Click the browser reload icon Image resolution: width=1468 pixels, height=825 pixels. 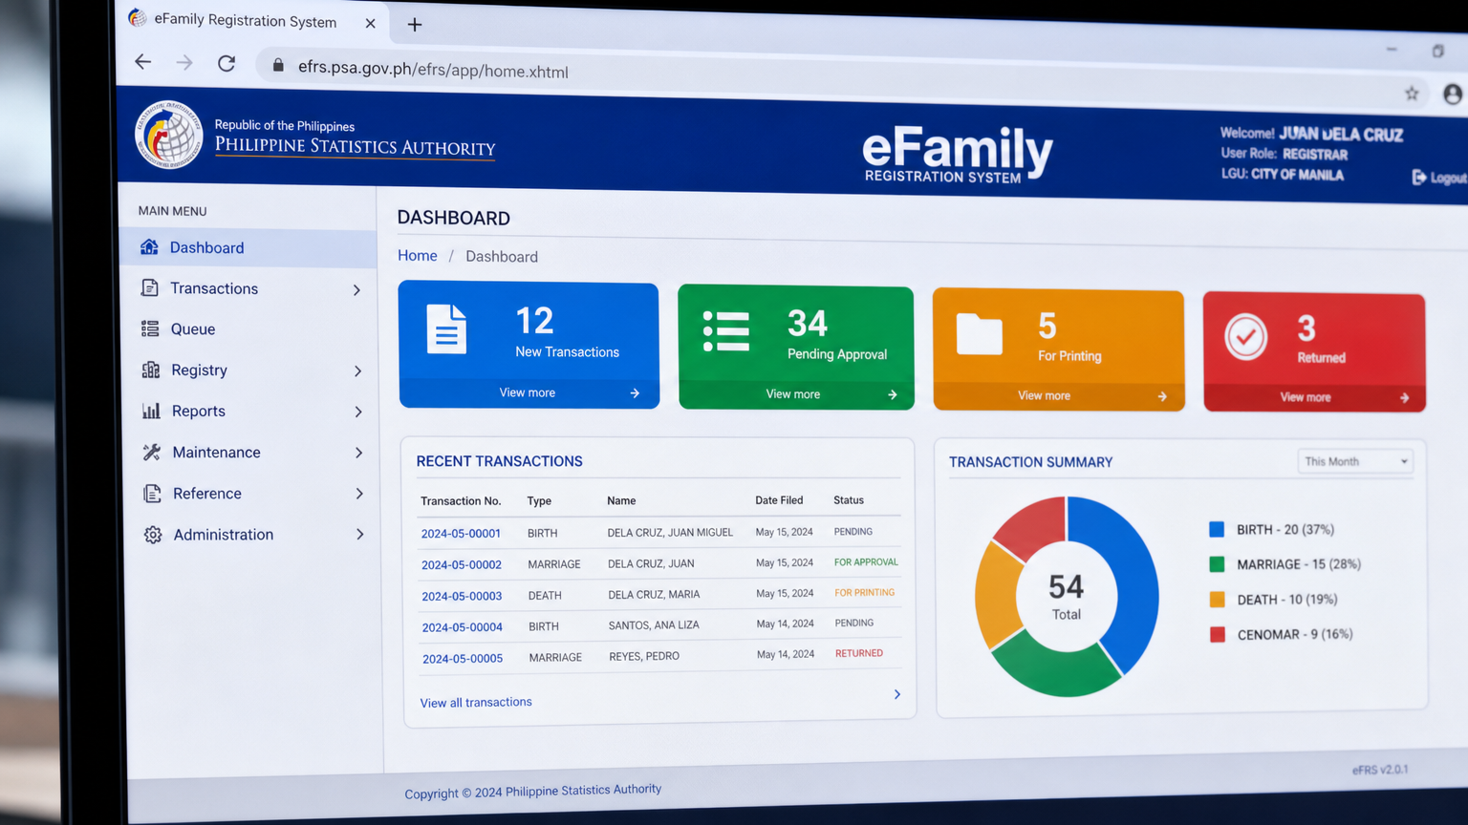[x=227, y=63]
